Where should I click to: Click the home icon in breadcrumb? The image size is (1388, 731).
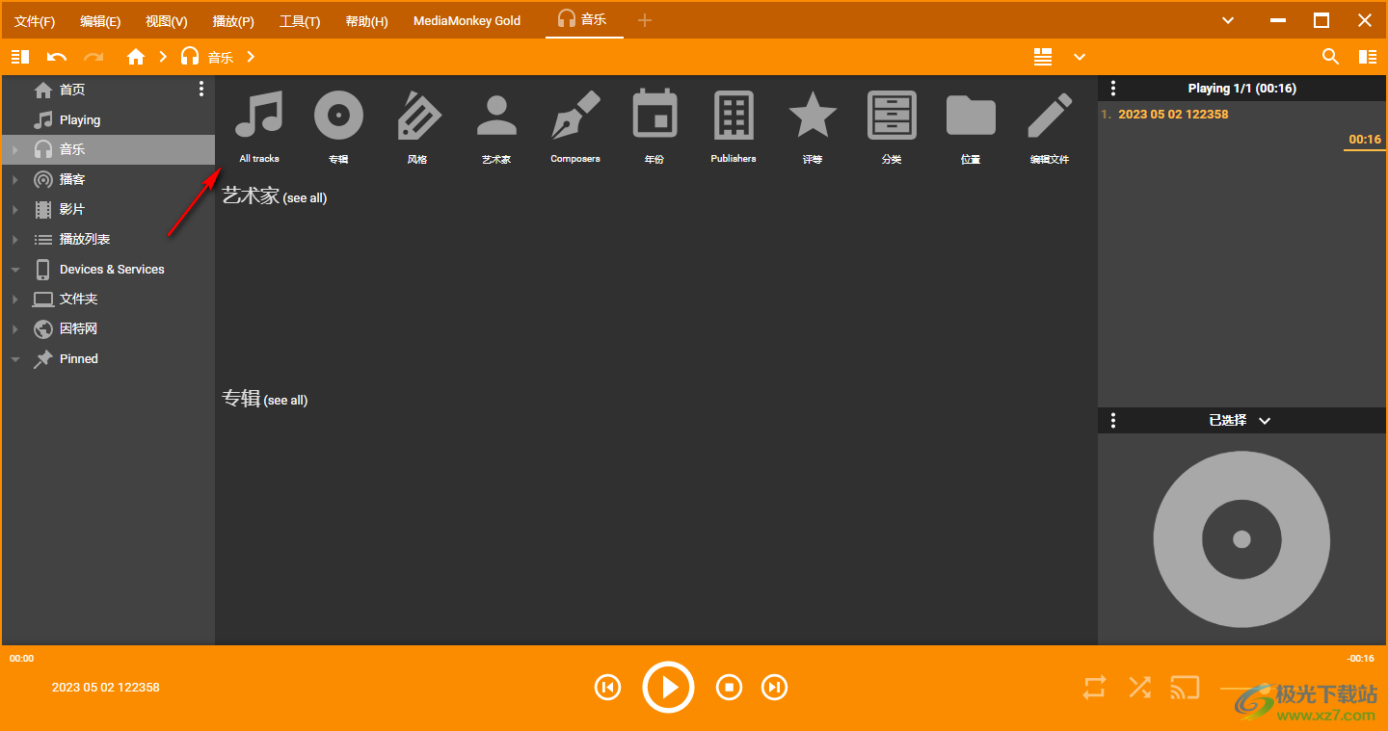pos(136,57)
